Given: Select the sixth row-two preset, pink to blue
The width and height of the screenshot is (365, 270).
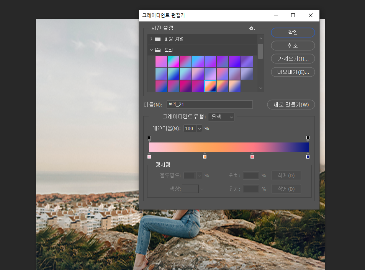Looking at the screenshot, I should point(222,74).
